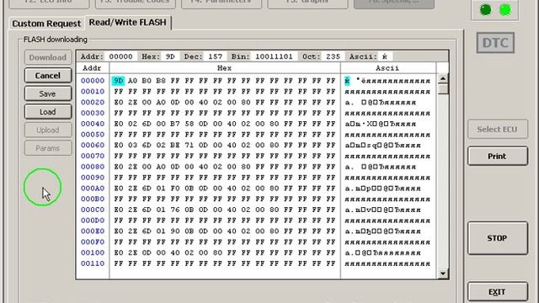Viewport: 539px width, 303px height.
Task: Select the Read/Write FLASH tab
Action: coord(127,23)
